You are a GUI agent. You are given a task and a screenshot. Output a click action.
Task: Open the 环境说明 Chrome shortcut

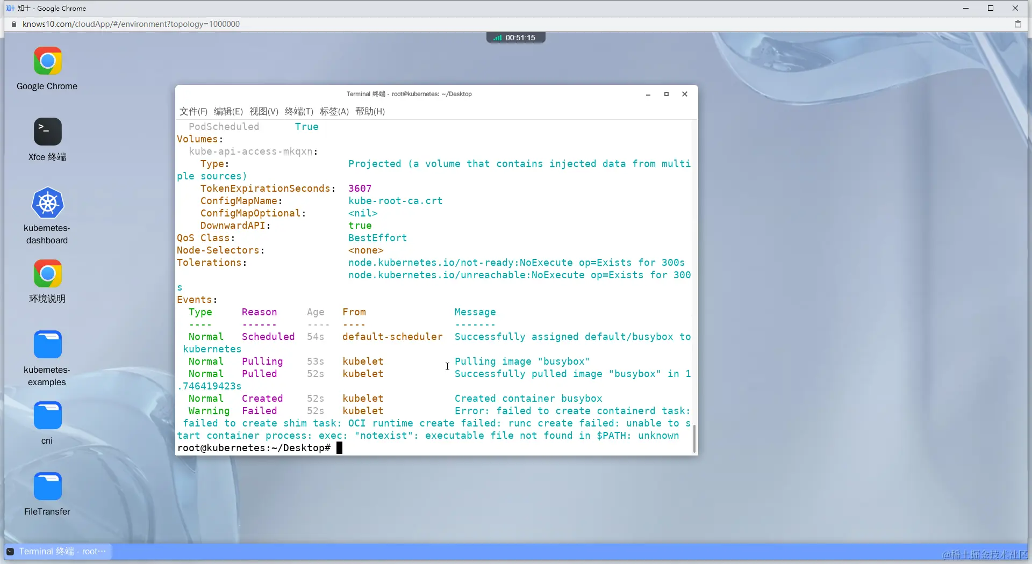click(x=47, y=274)
